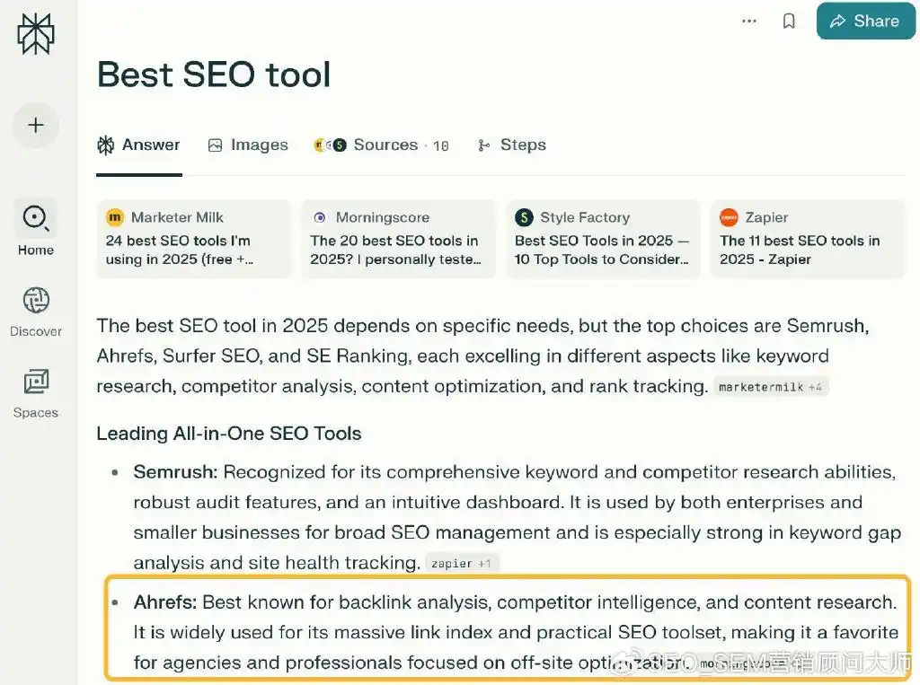Click the Perplexity logo in the sidebar
This screenshot has height=685, width=920.
coord(35,35)
